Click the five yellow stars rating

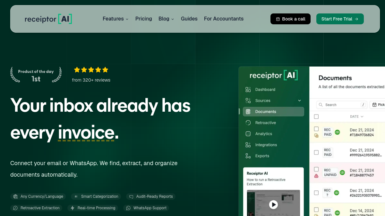(x=91, y=70)
